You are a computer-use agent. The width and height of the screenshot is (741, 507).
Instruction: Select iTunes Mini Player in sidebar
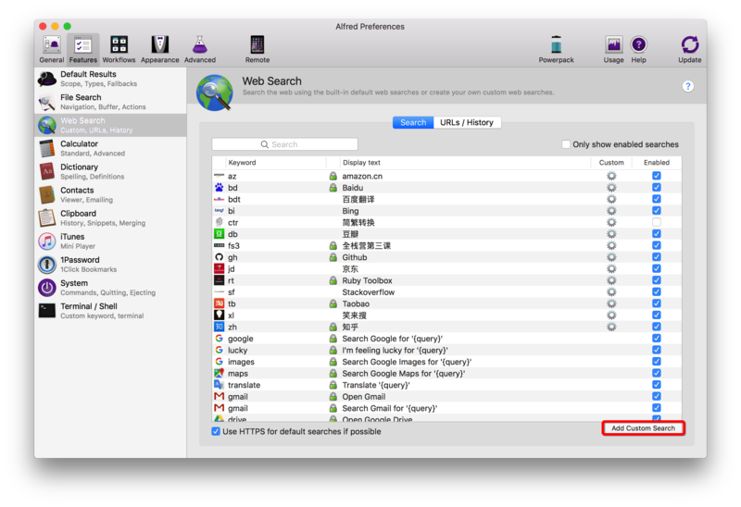(x=110, y=241)
